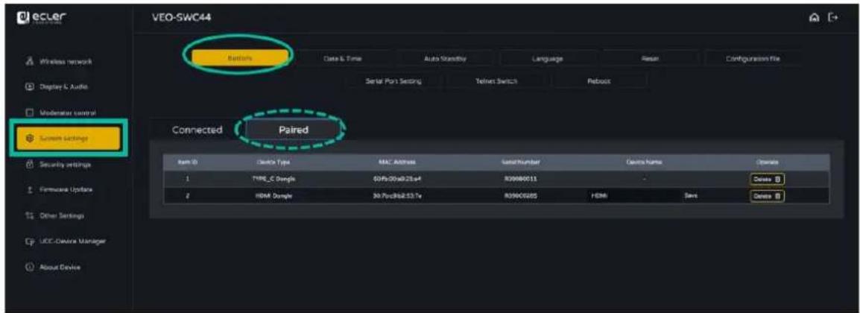Select the Paired tab
This screenshot has height=313, width=860.
point(292,130)
